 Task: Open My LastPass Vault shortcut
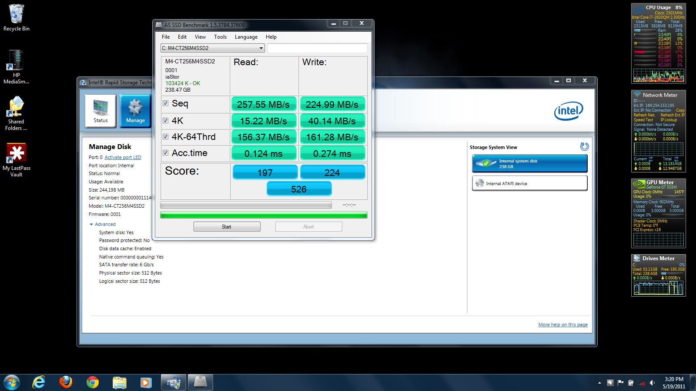tap(16, 160)
